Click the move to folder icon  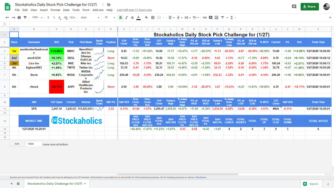[x=109, y=5]
